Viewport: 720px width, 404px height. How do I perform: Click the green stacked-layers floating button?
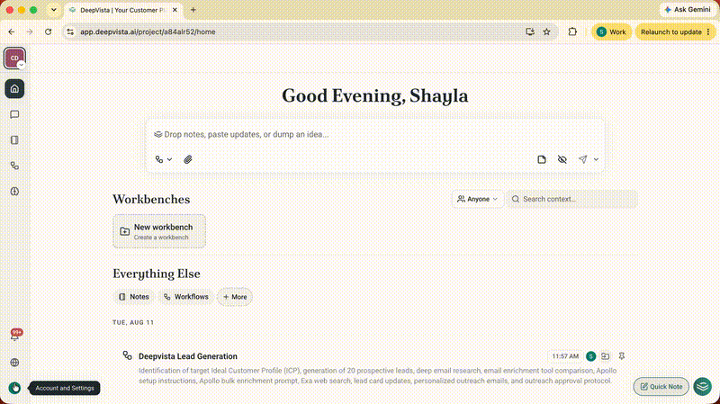pyautogui.click(x=703, y=387)
